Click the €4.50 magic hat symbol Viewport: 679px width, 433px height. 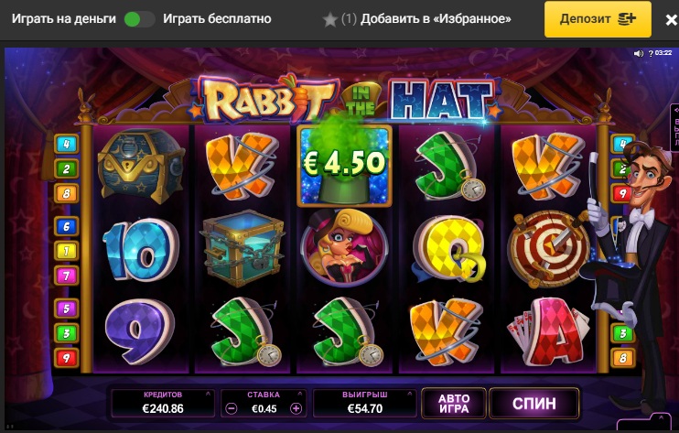[x=344, y=165]
